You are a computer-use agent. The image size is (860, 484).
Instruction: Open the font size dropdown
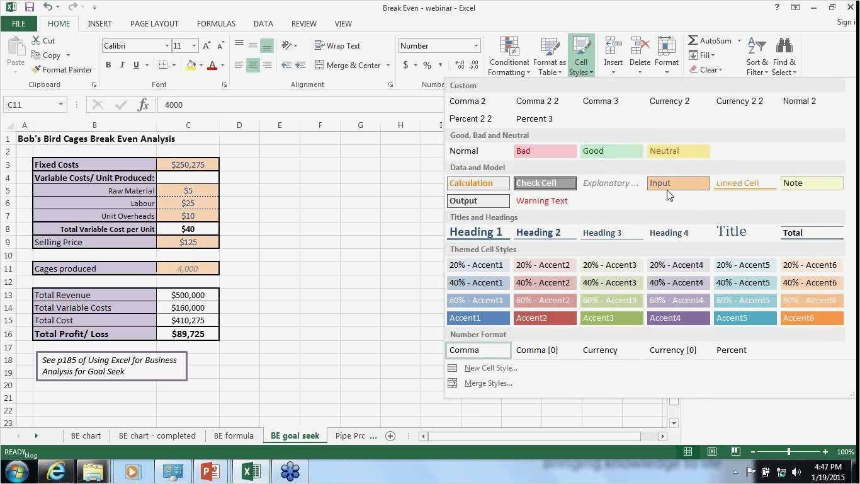coord(194,46)
